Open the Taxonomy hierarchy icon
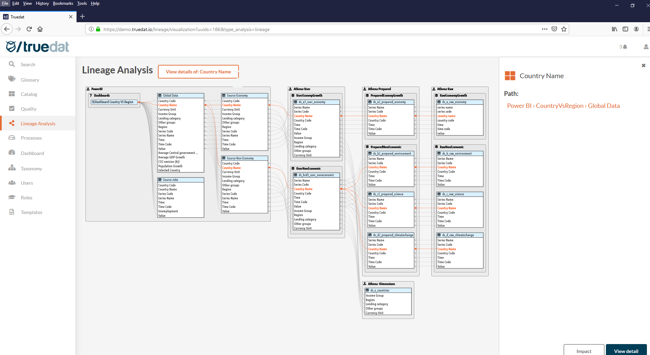 click(12, 168)
